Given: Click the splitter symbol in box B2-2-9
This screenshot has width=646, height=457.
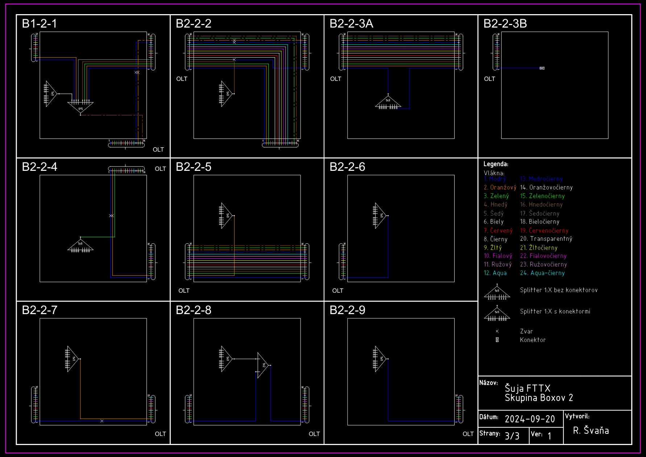Looking at the screenshot, I should (380, 359).
